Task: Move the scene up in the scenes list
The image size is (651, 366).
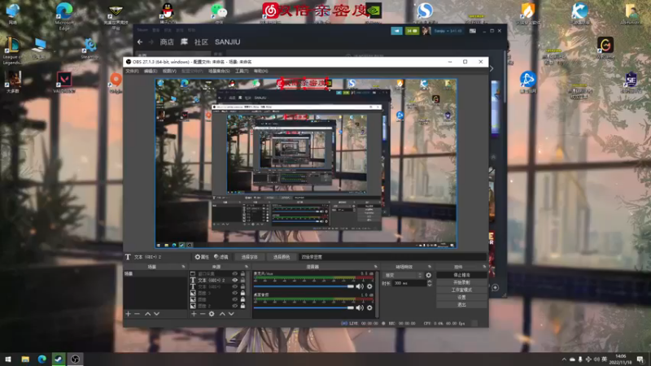Action: [148, 314]
